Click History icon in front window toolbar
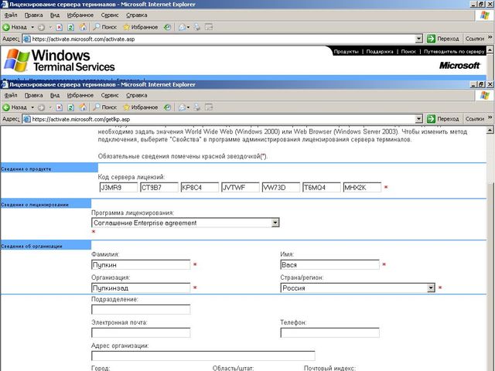The width and height of the screenshot is (495, 371). click(x=167, y=107)
